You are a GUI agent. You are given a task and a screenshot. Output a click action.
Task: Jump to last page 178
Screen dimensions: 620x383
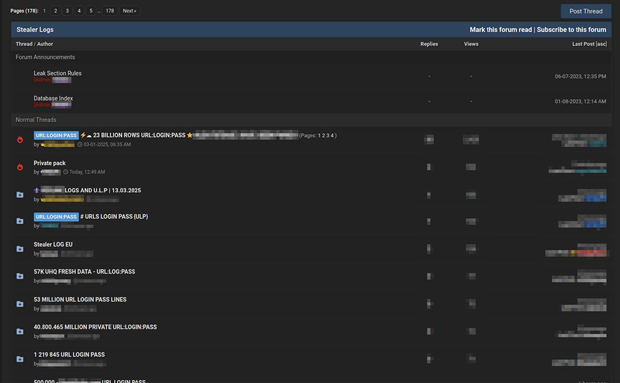coord(109,11)
